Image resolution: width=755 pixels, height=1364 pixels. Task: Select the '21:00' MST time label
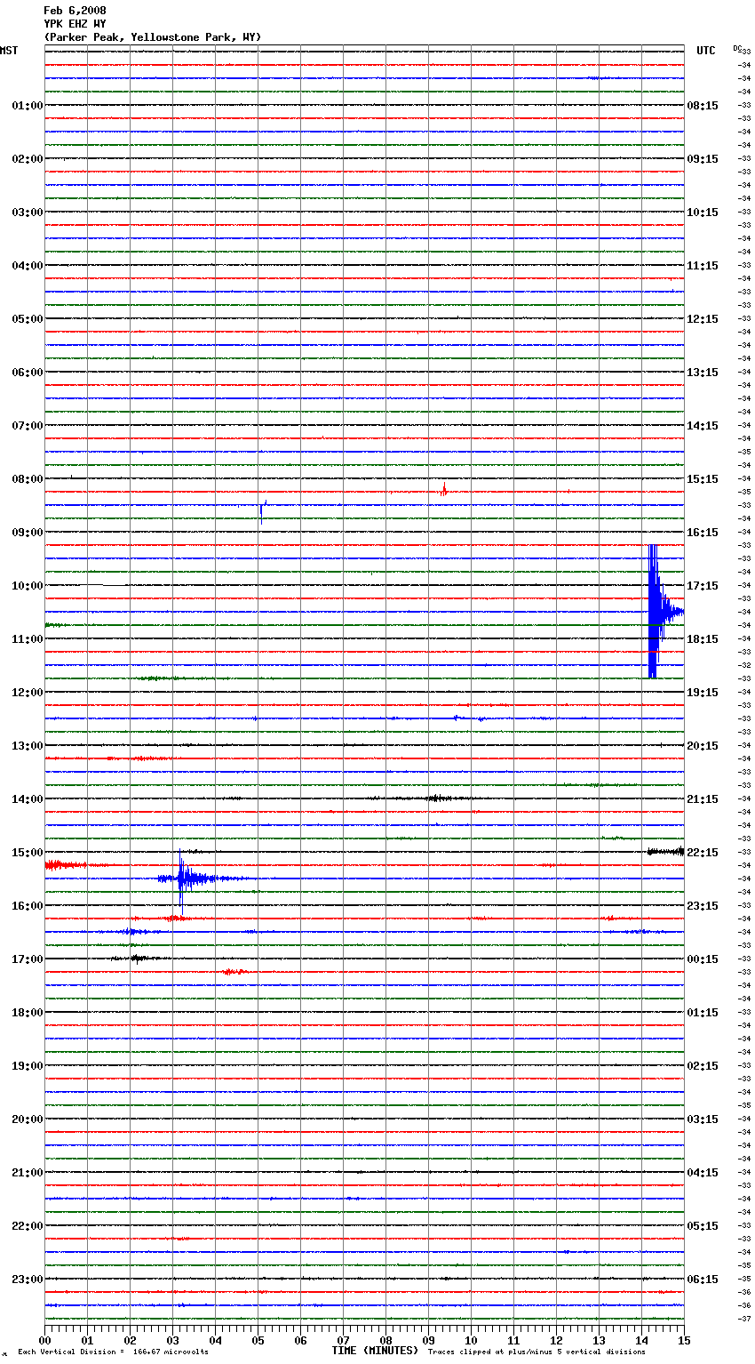(x=28, y=1173)
